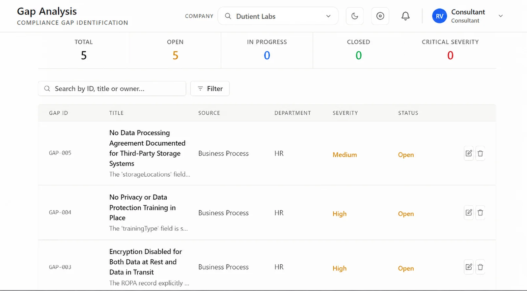Image resolution: width=527 pixels, height=291 pixels.
Task: Open 'No Data Processing Agreement Documented' gap title
Action: [x=147, y=148]
